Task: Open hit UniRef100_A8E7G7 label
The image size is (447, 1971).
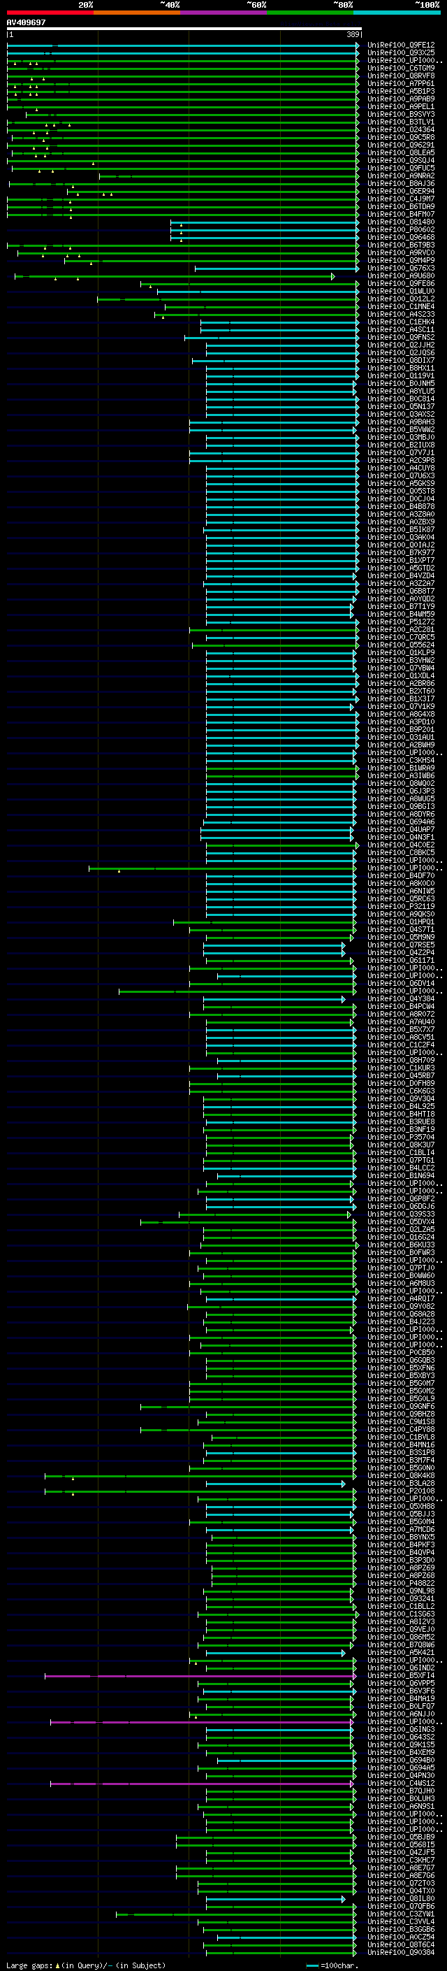Action: [400, 1868]
